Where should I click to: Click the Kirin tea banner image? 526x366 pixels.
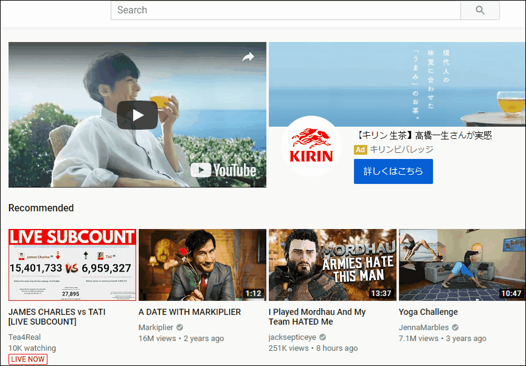click(397, 84)
